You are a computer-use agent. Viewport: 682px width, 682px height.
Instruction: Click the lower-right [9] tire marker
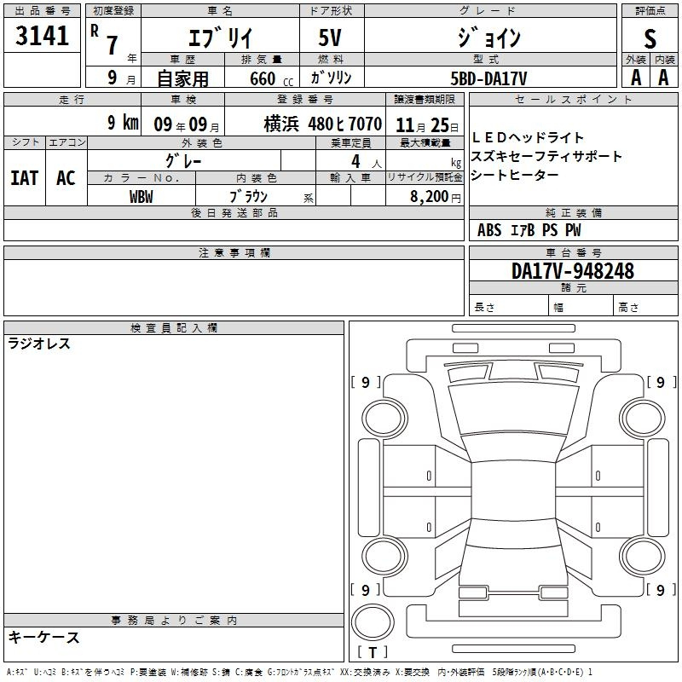pos(661,590)
